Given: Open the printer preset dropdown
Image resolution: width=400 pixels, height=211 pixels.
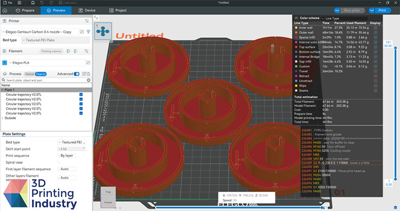Looking at the screenshot, I should pyautogui.click(x=40, y=32).
